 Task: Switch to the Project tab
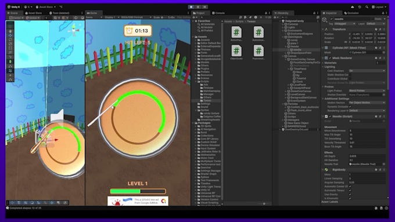[200, 13]
